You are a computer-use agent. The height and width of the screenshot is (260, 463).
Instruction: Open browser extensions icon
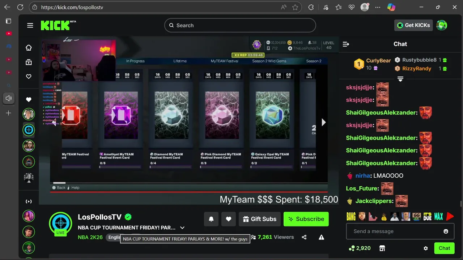(x=311, y=7)
